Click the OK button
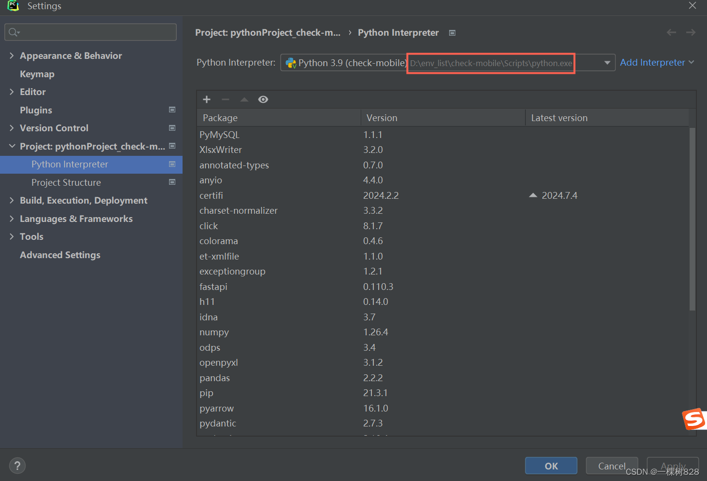Screen dimensions: 707x481 [551, 466]
